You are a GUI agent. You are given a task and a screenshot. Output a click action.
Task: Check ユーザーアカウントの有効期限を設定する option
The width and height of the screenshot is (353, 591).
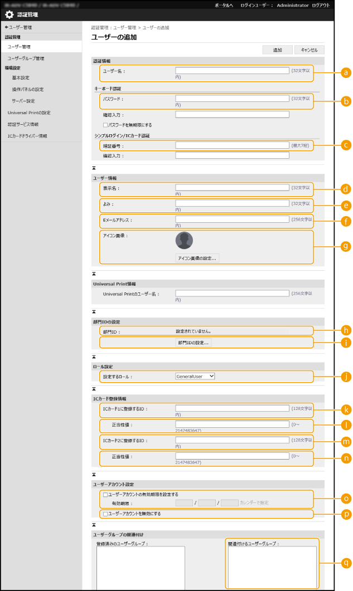(x=105, y=494)
